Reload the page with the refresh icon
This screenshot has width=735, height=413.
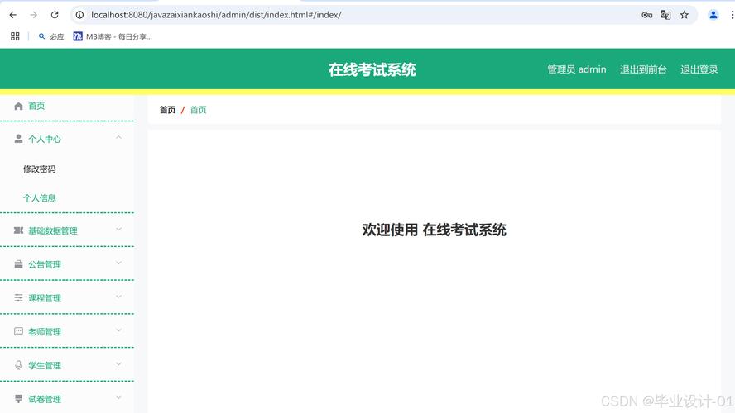[x=55, y=15]
